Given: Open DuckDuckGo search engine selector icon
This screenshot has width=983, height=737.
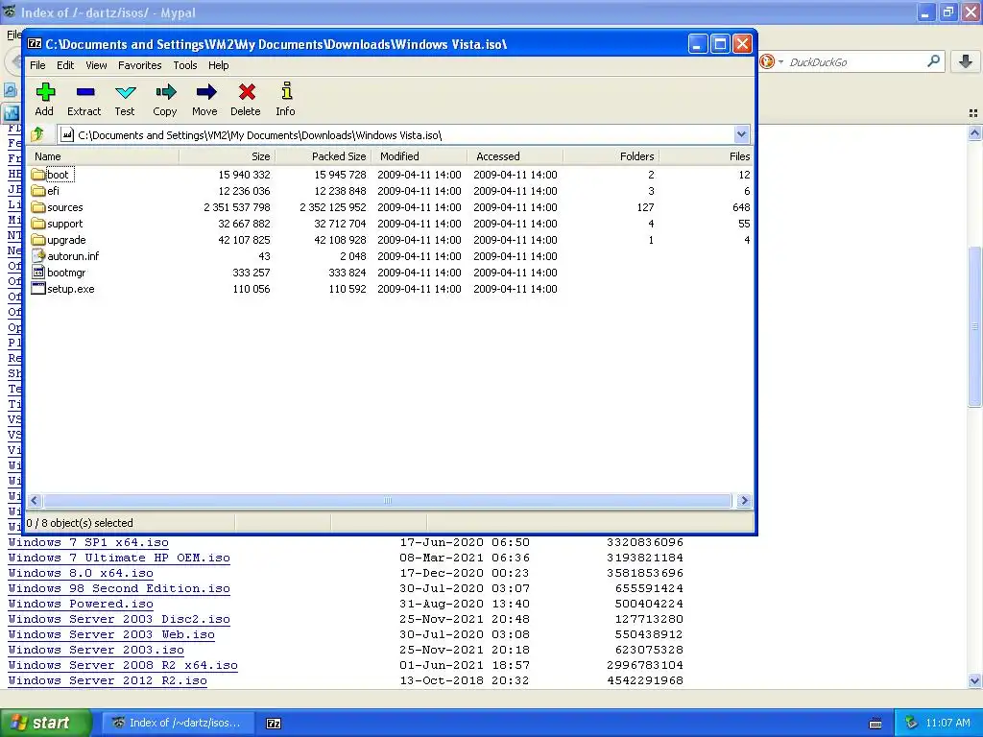Looking at the screenshot, I should 771,61.
